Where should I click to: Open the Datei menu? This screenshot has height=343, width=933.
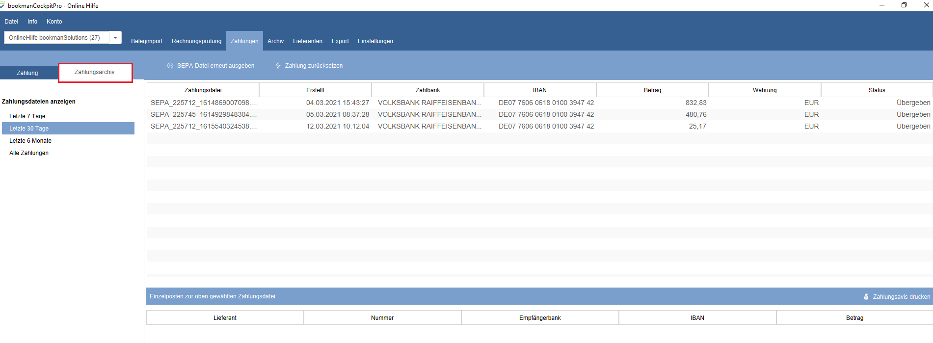(x=11, y=22)
